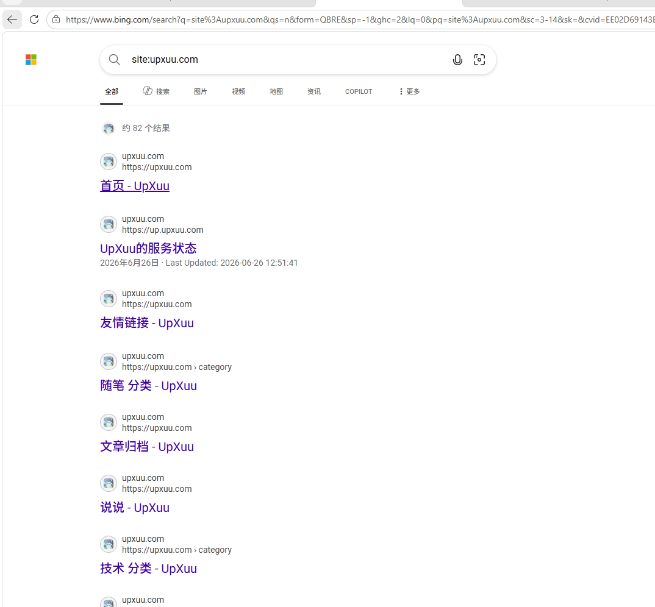This screenshot has height=607, width=655.
Task: Select the 搜索 tab
Action: [156, 91]
